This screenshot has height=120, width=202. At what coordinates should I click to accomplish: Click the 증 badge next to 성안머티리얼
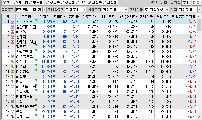click(x=13, y=27)
